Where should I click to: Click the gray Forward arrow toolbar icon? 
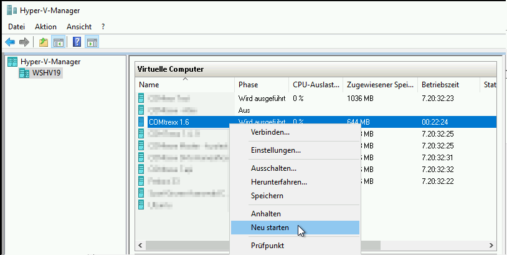[24, 42]
